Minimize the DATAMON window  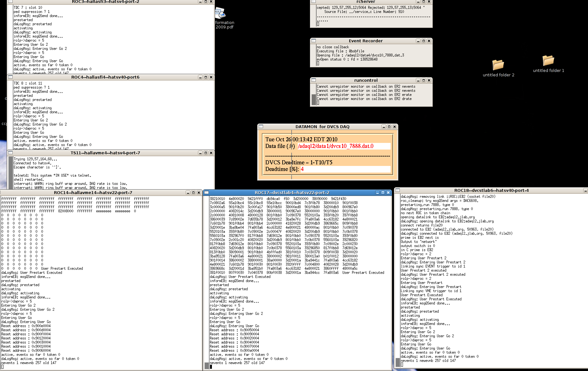click(384, 127)
